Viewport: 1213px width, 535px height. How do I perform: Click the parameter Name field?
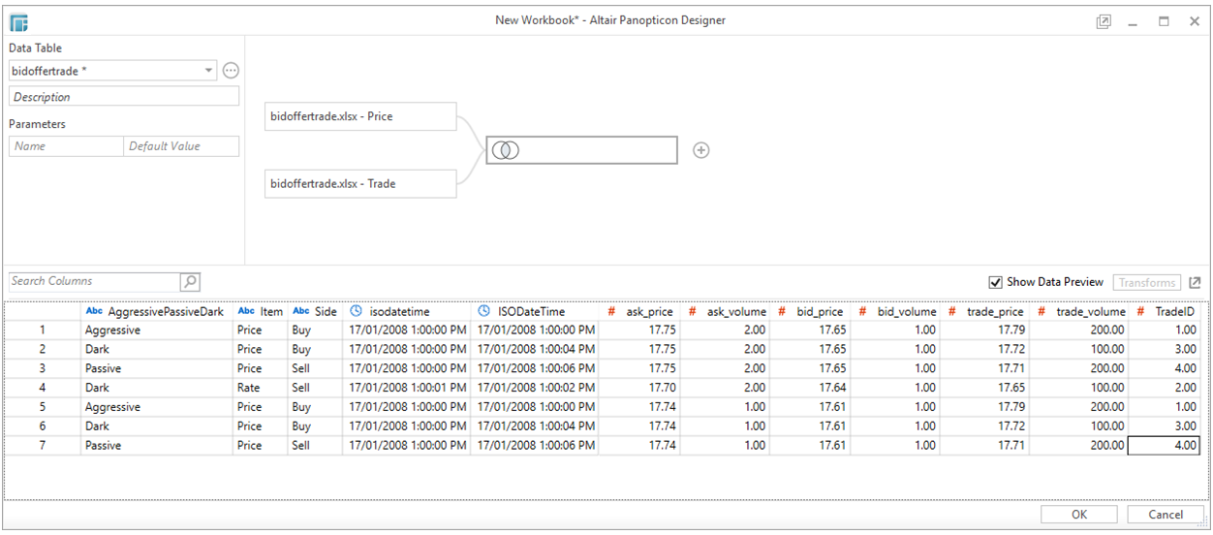66,146
